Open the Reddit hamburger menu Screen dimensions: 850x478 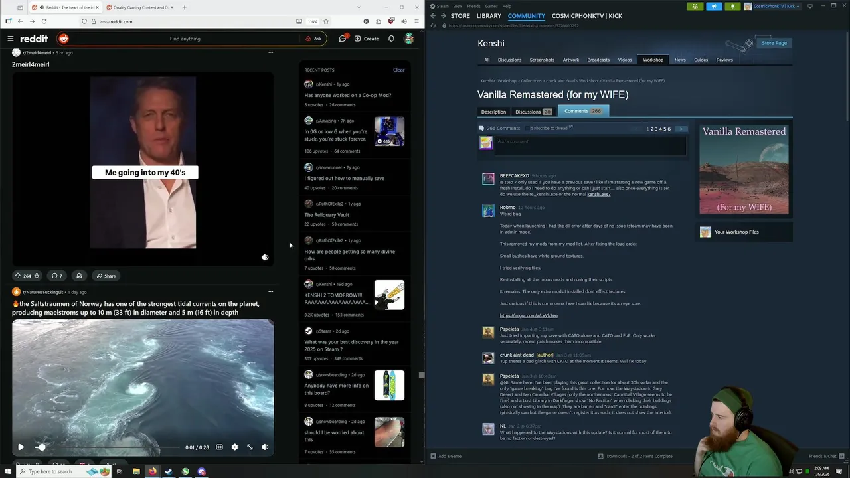point(11,39)
